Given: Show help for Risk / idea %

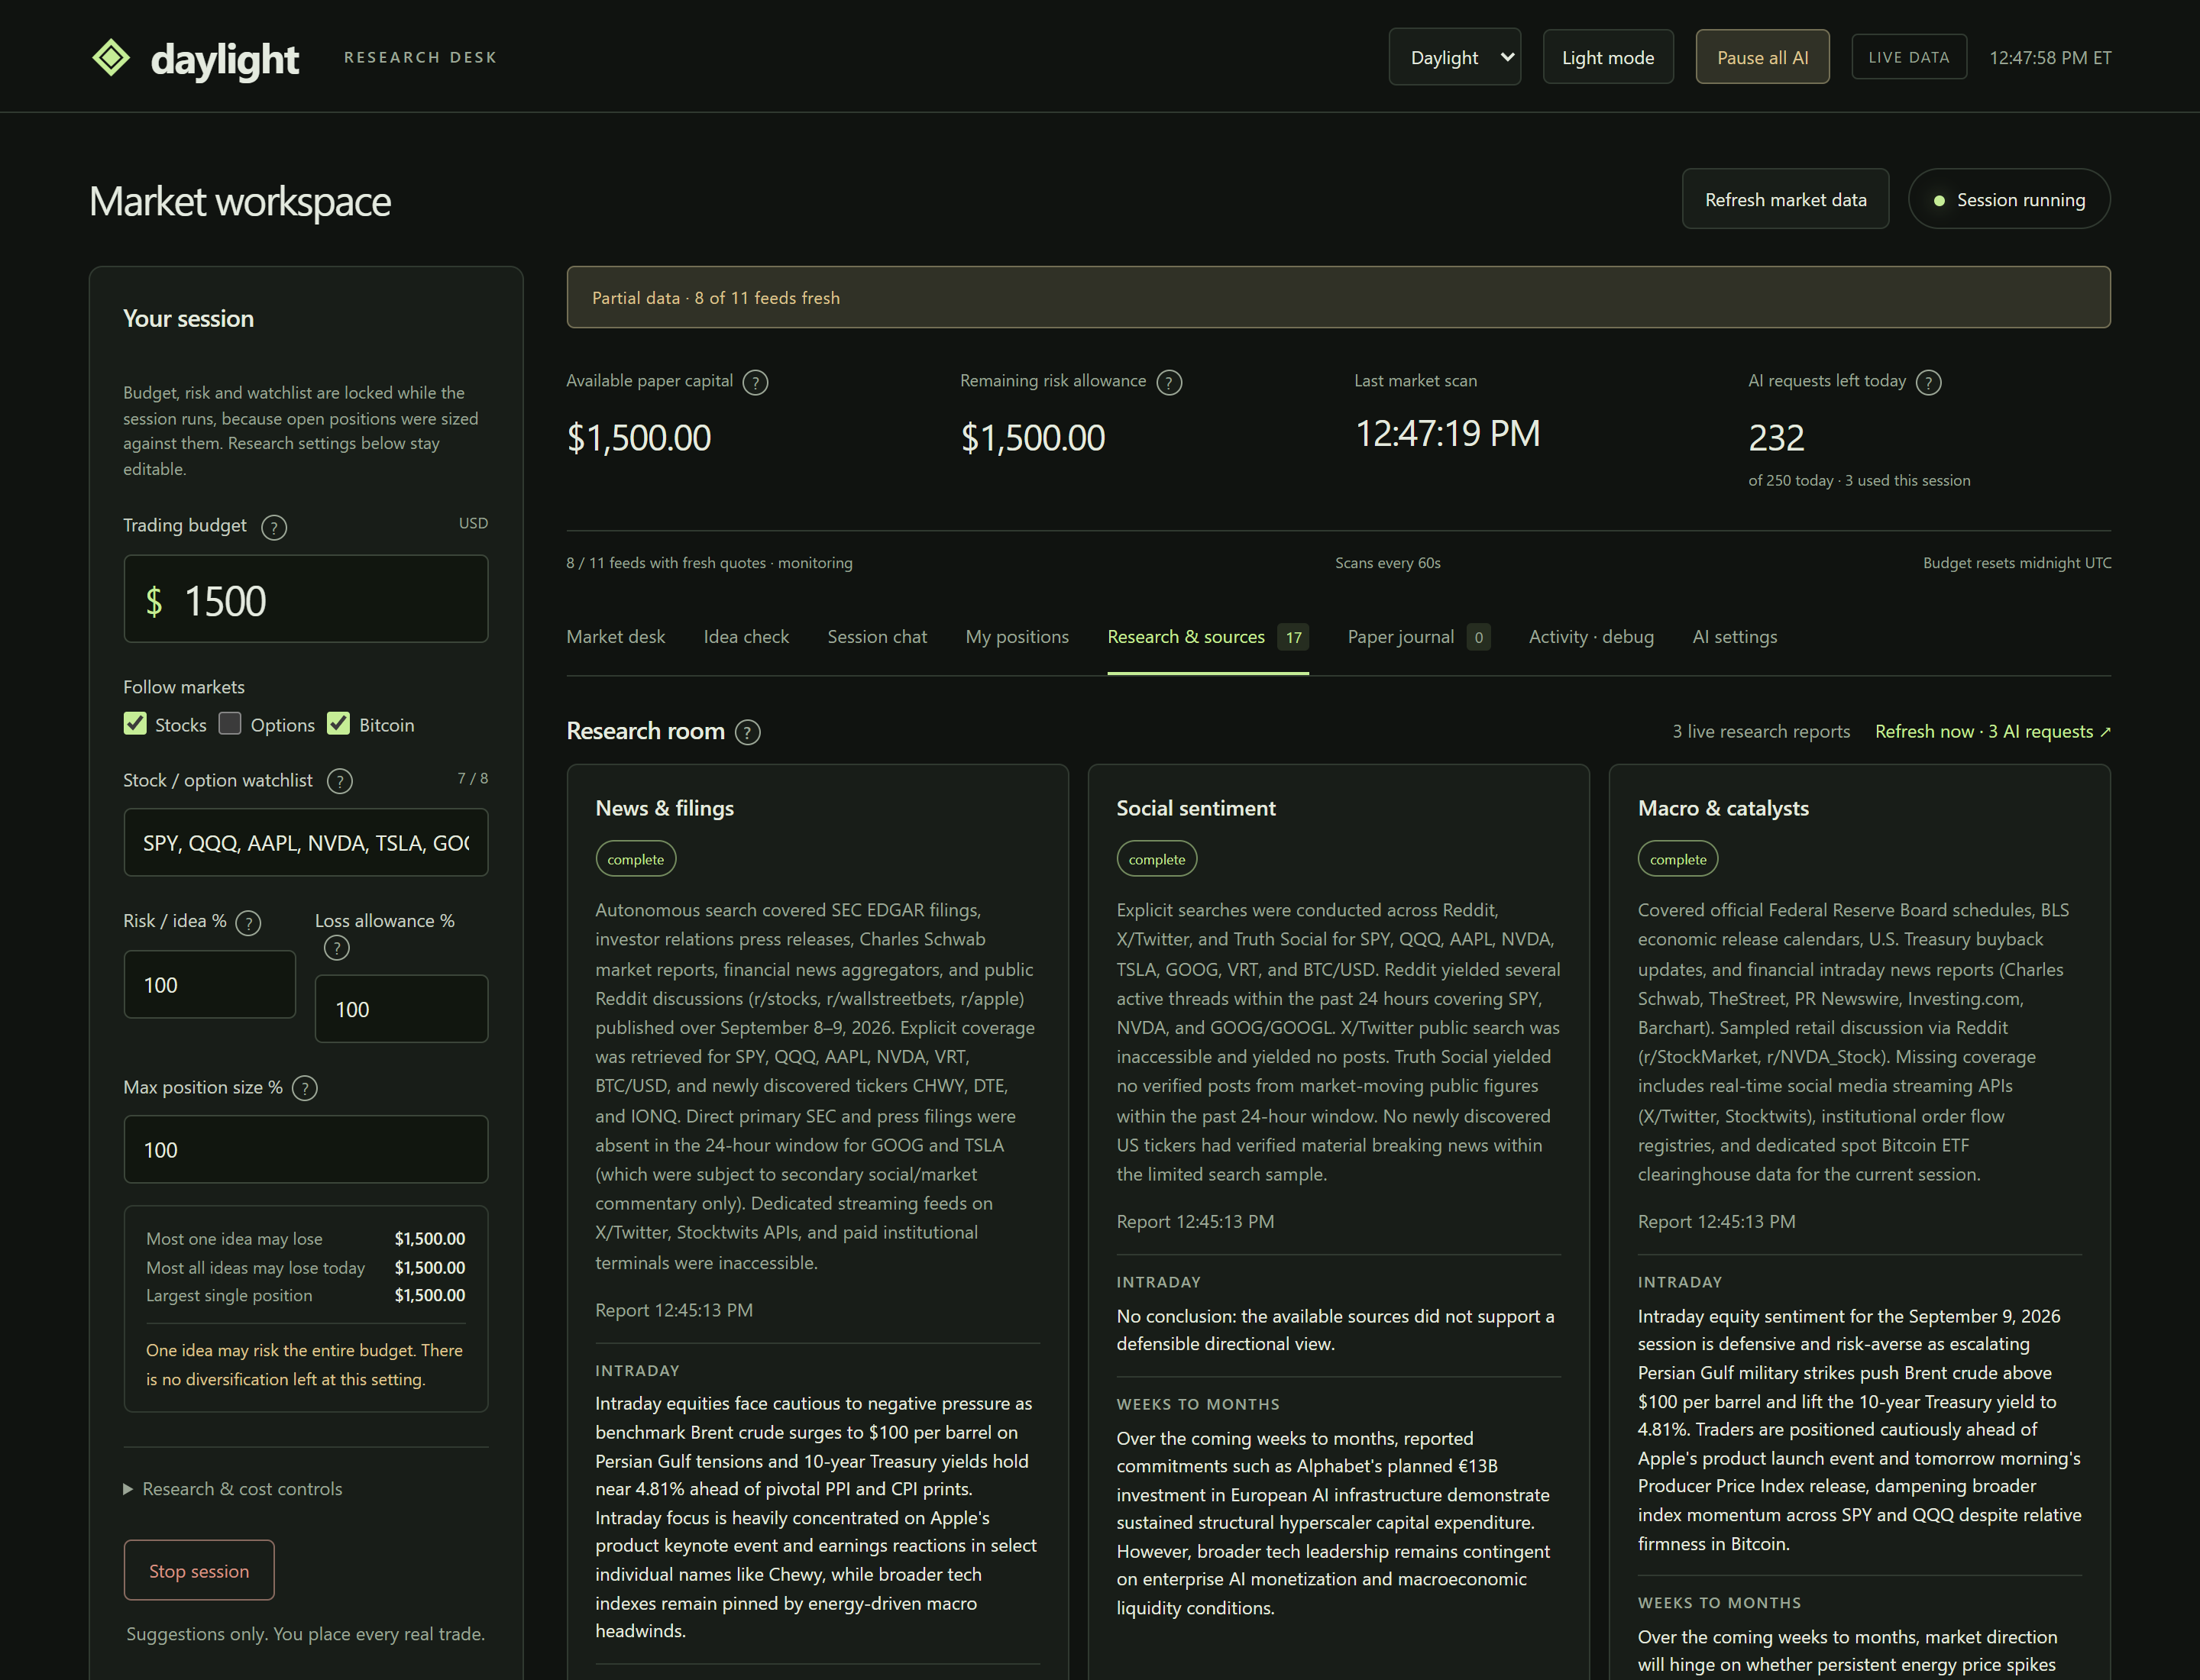Looking at the screenshot, I should pos(248,922).
